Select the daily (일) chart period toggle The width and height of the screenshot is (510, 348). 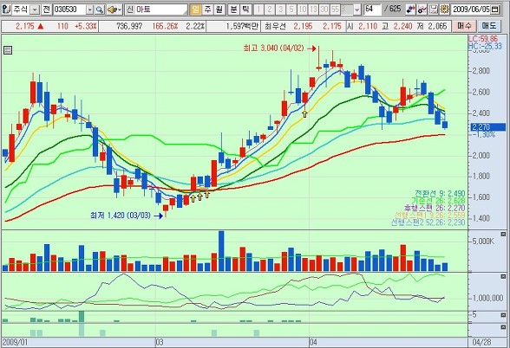195,10
